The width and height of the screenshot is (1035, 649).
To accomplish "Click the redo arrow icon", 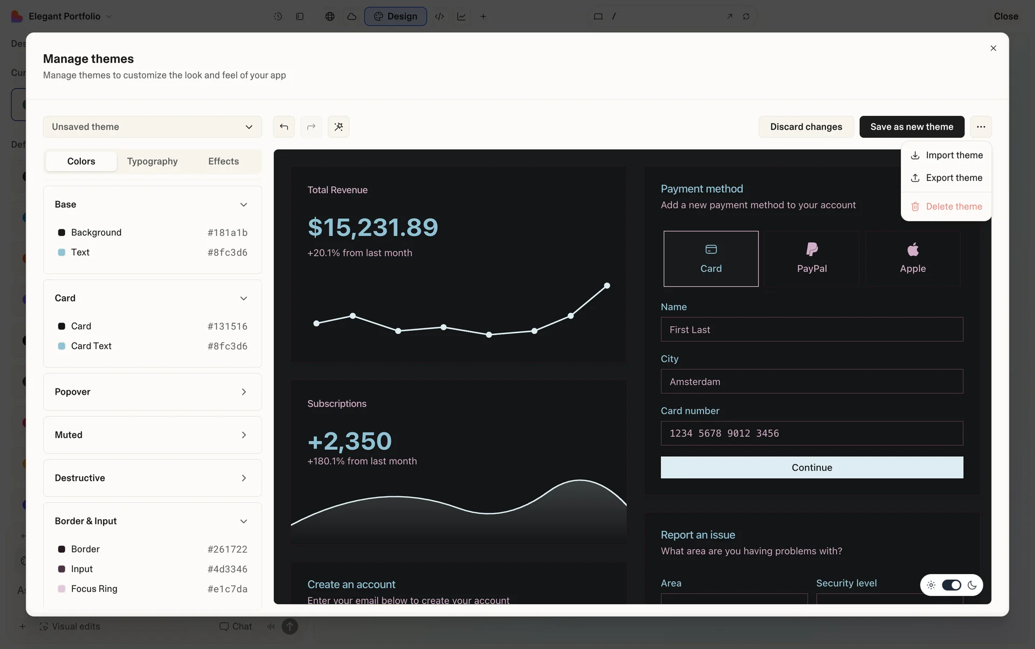I will point(311,127).
